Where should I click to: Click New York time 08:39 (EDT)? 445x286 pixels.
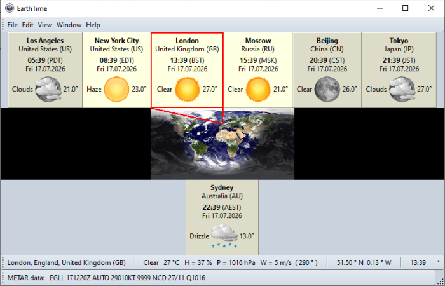(116, 60)
